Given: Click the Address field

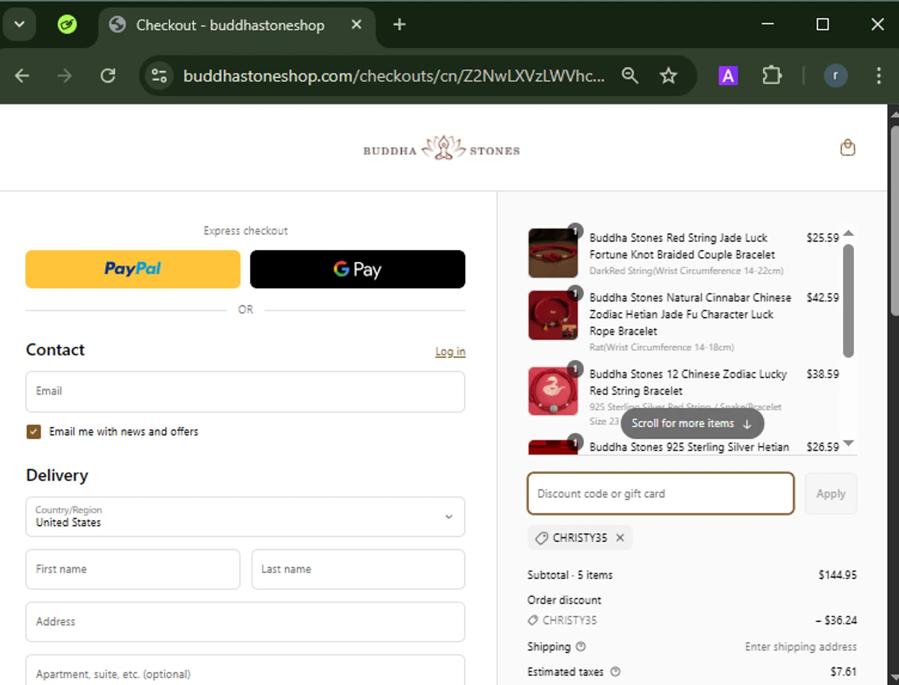Looking at the screenshot, I should click(x=245, y=622).
